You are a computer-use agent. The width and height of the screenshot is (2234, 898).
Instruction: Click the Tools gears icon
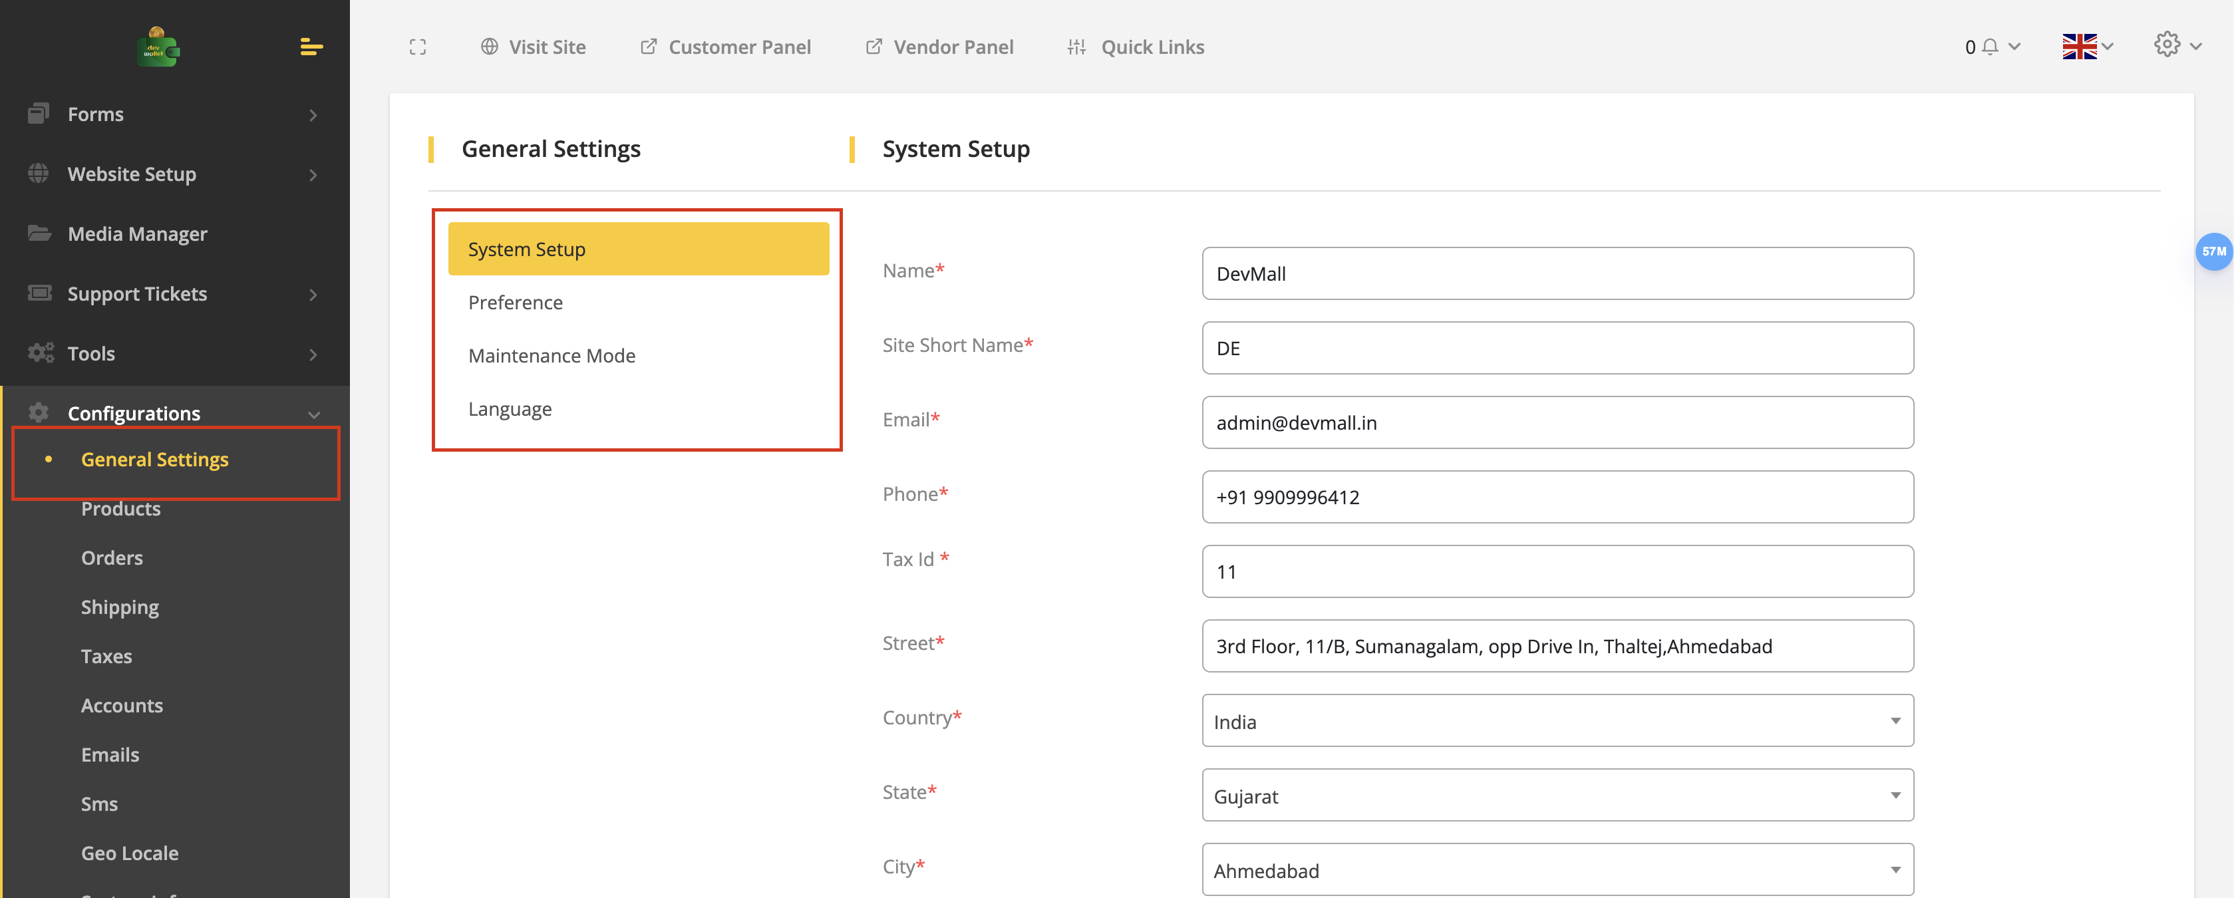[x=40, y=353]
